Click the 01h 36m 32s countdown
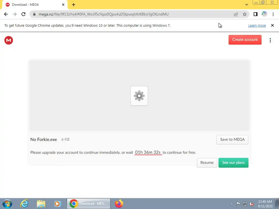The height and width of the screenshot is (209, 279). tap(148, 152)
